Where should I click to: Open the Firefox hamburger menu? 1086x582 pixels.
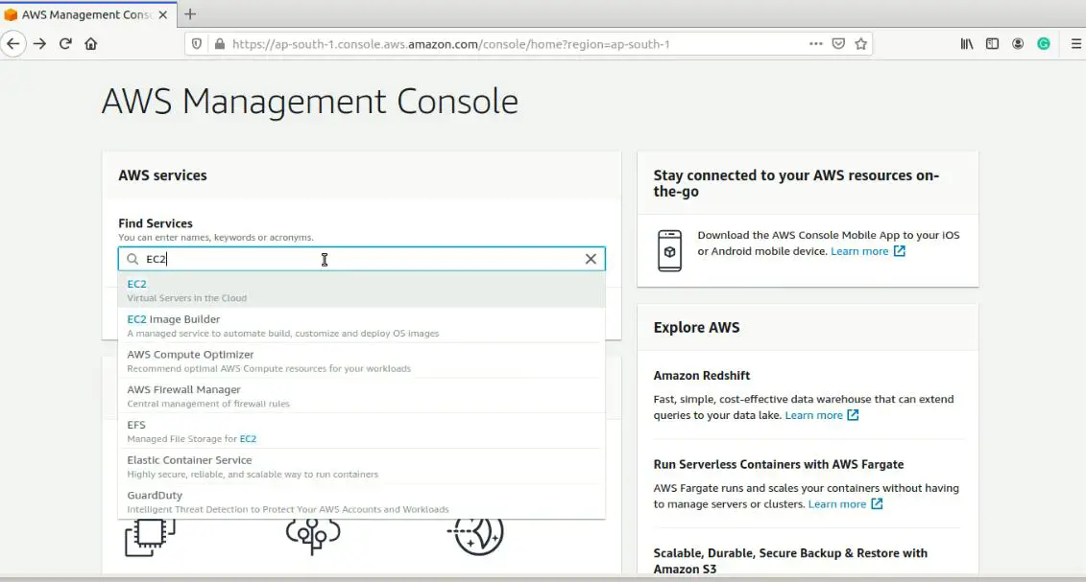click(x=1075, y=43)
